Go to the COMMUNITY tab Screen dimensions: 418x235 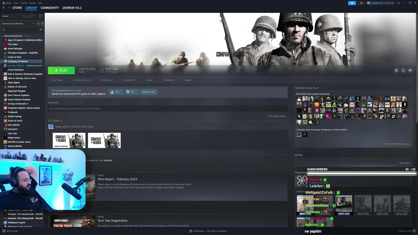click(x=50, y=8)
